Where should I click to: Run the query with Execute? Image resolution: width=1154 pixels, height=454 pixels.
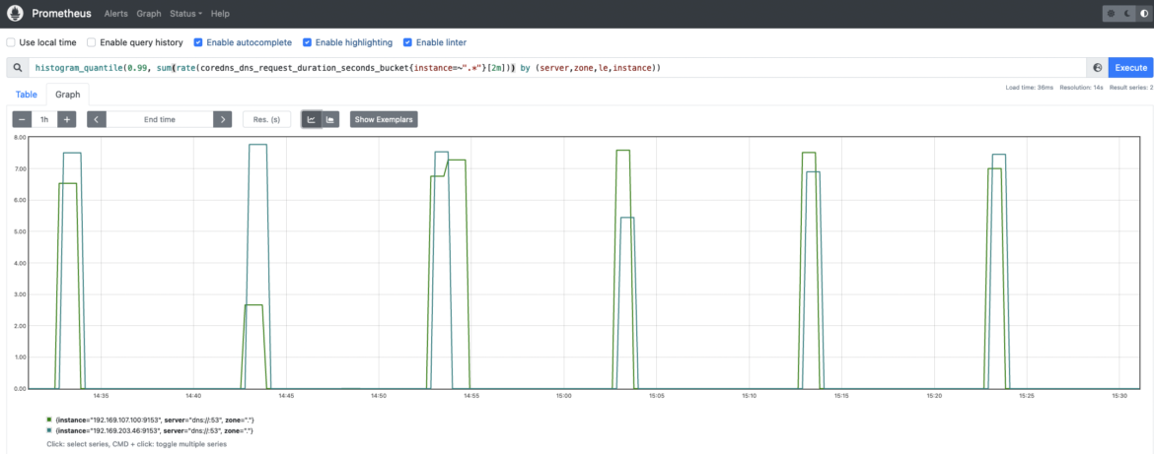point(1131,68)
